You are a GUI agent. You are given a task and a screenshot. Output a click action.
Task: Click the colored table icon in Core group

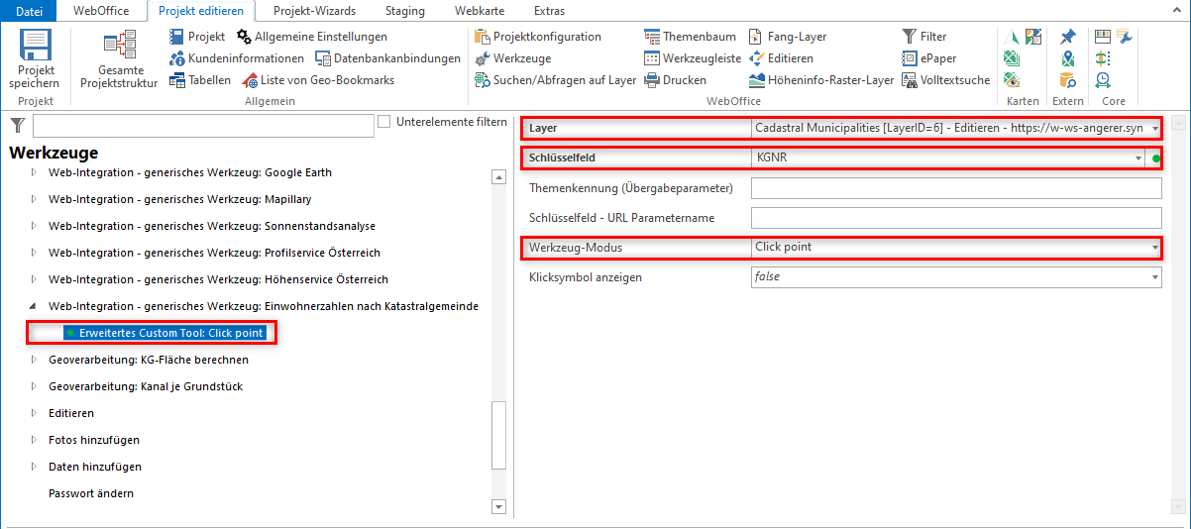pos(1103,37)
